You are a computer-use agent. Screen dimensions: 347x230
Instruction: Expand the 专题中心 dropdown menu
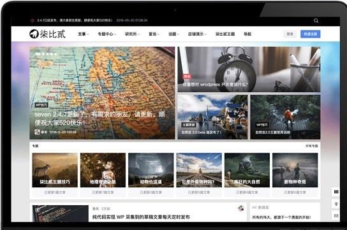[107, 34]
